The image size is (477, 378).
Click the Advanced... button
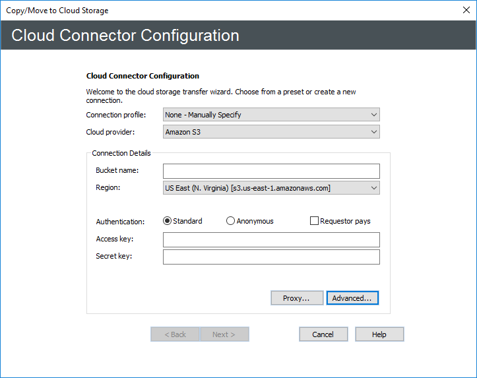click(352, 298)
